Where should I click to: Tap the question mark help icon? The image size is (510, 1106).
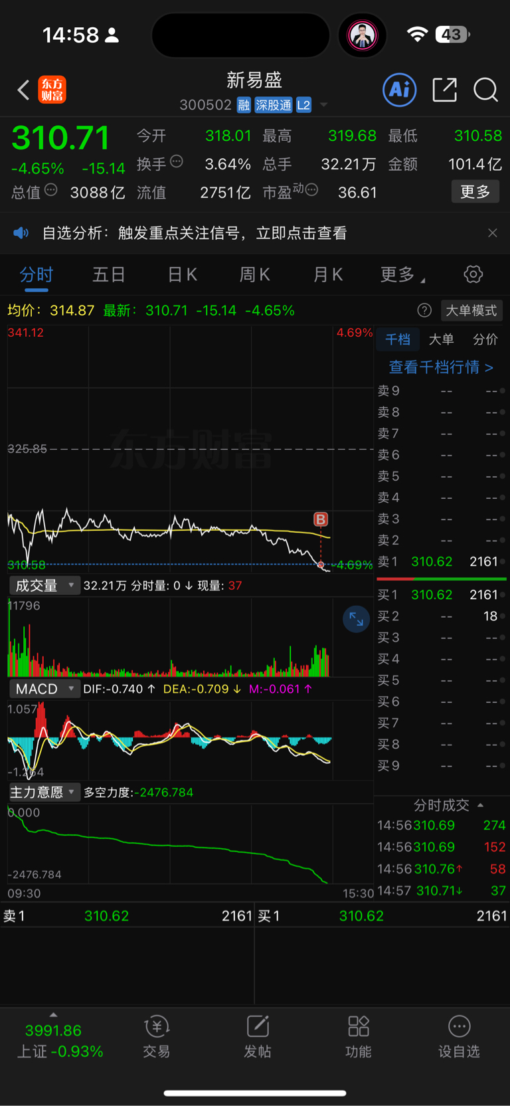pyautogui.click(x=424, y=310)
